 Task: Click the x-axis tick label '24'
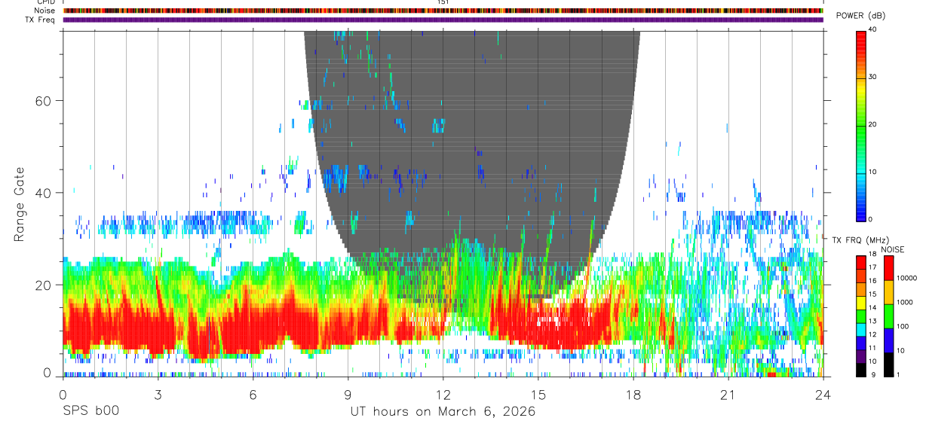click(x=823, y=395)
